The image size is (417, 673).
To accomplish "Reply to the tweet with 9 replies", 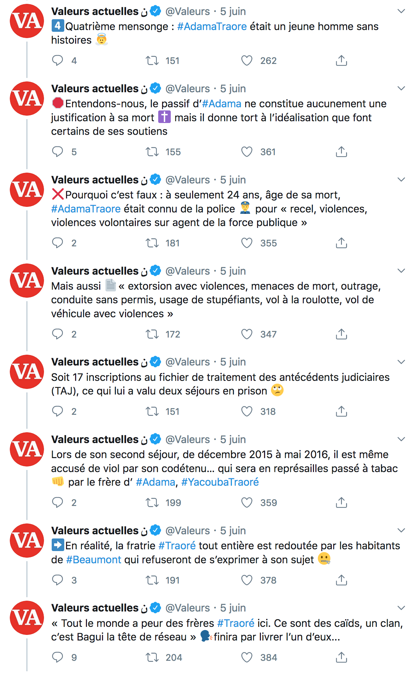I will point(58,657).
